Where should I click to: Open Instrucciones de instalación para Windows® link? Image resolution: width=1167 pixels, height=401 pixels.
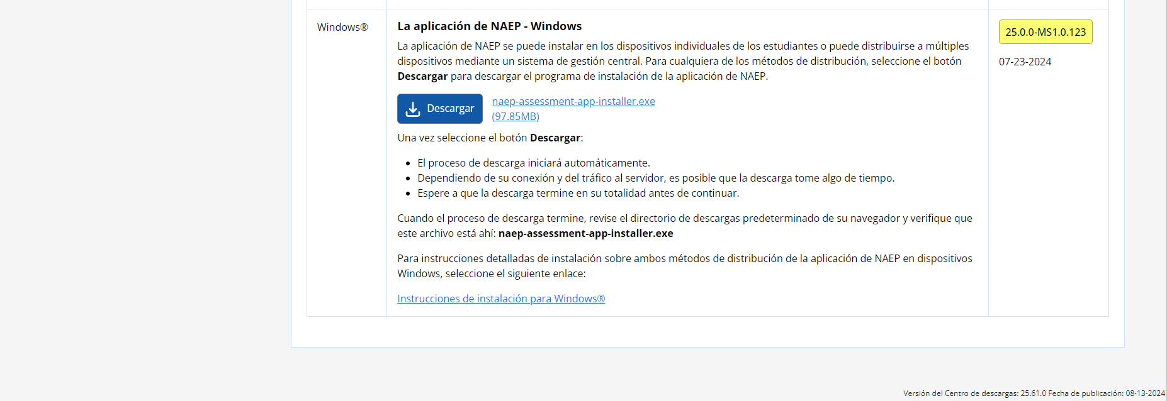[500, 299]
